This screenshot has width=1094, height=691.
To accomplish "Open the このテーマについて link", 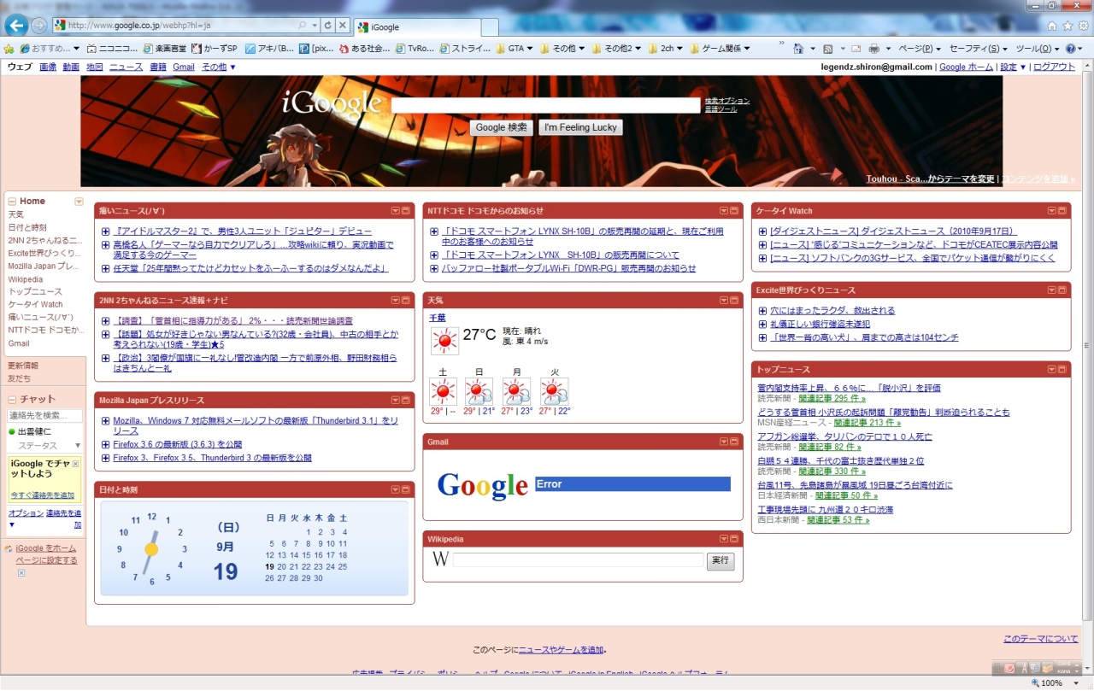I will (x=1041, y=639).
